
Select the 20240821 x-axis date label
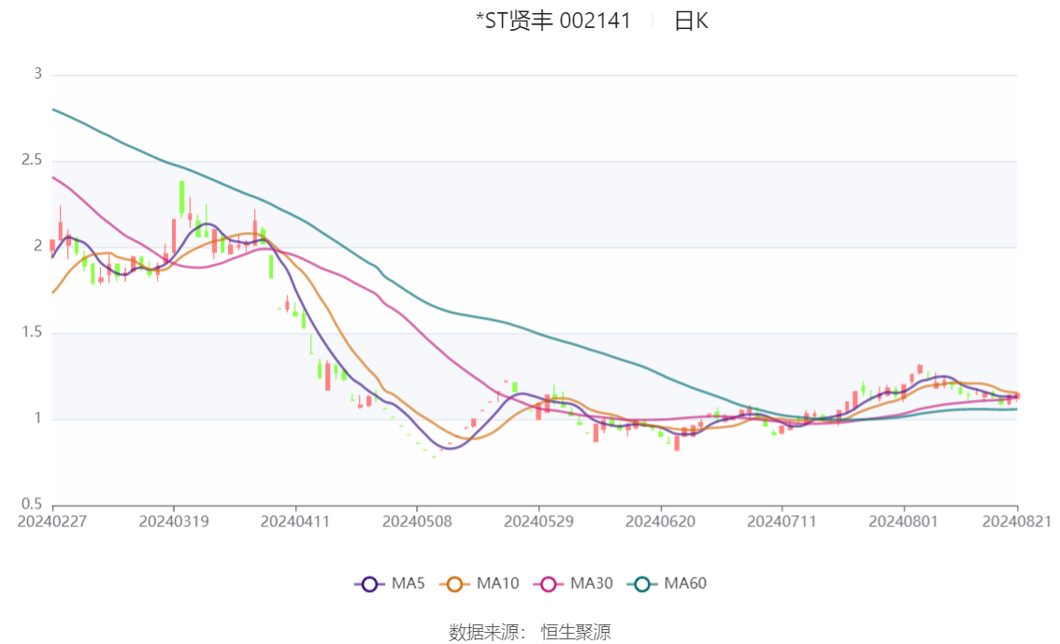pyautogui.click(x=1017, y=522)
